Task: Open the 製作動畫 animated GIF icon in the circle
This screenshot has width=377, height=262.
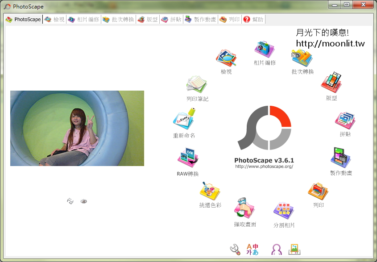Action: click(x=341, y=158)
